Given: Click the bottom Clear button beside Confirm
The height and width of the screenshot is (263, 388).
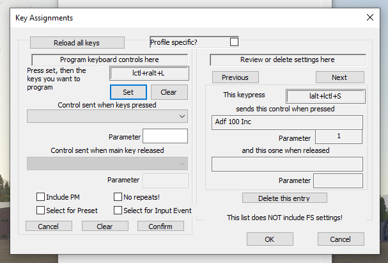Looking at the screenshot, I should [104, 226].
